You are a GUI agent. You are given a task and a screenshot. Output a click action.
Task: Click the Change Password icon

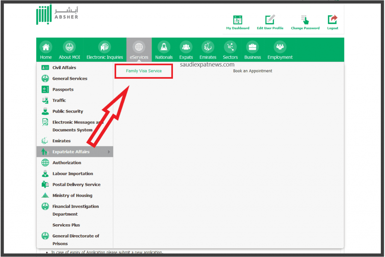point(305,20)
